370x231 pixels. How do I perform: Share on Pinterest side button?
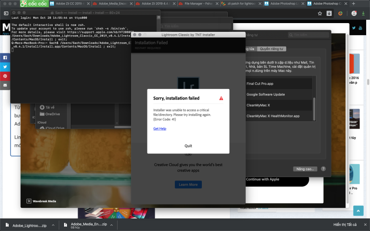[x=5, y=76]
